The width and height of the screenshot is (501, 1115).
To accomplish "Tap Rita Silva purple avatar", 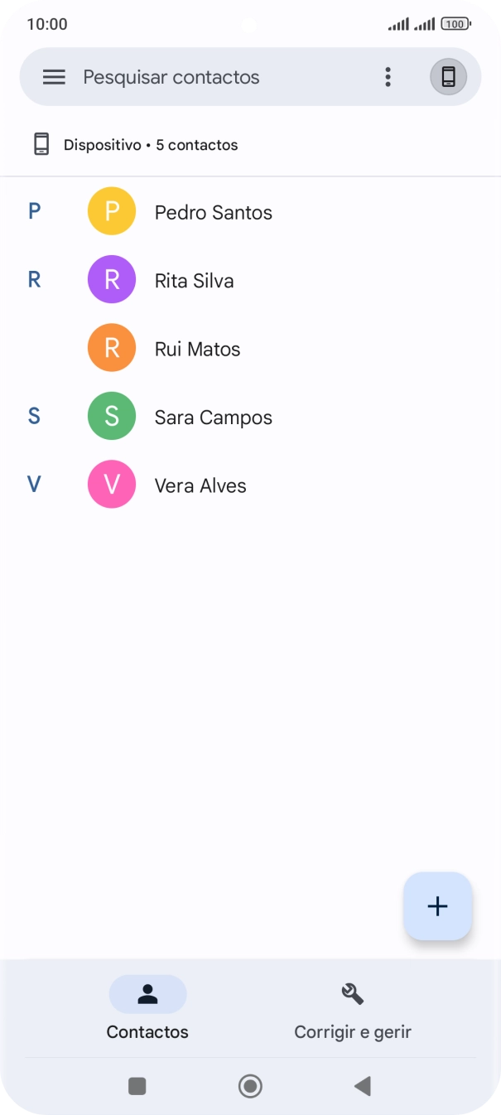I will pyautogui.click(x=112, y=280).
